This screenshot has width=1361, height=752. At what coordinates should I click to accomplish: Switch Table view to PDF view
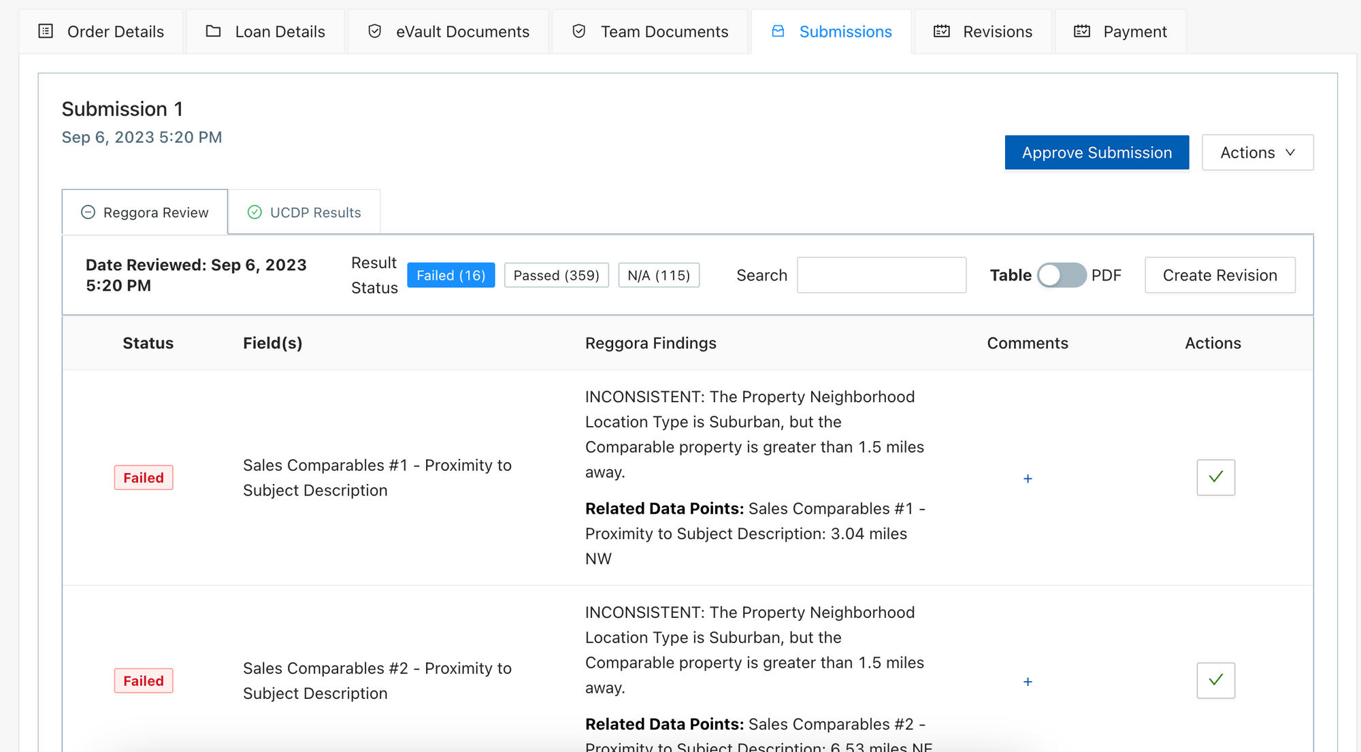coord(1060,275)
